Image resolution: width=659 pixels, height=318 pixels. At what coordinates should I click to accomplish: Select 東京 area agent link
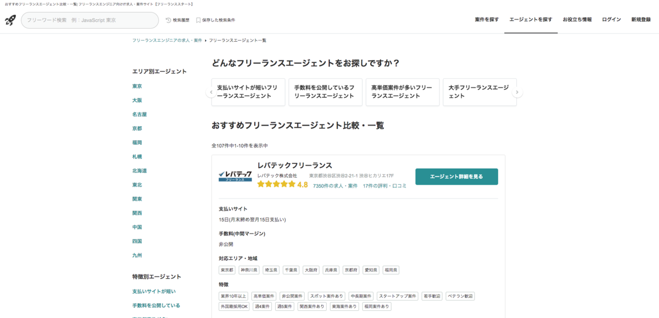[x=137, y=86]
